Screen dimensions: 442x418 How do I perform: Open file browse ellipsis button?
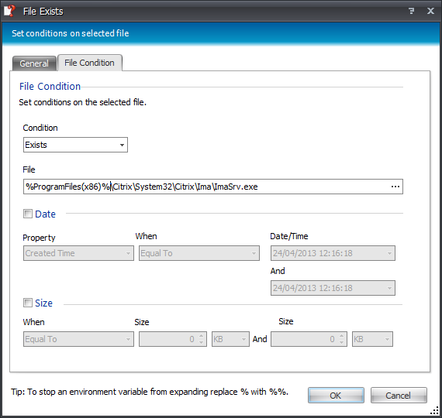point(395,187)
